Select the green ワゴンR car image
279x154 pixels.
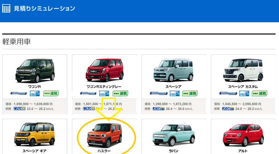click(35, 70)
